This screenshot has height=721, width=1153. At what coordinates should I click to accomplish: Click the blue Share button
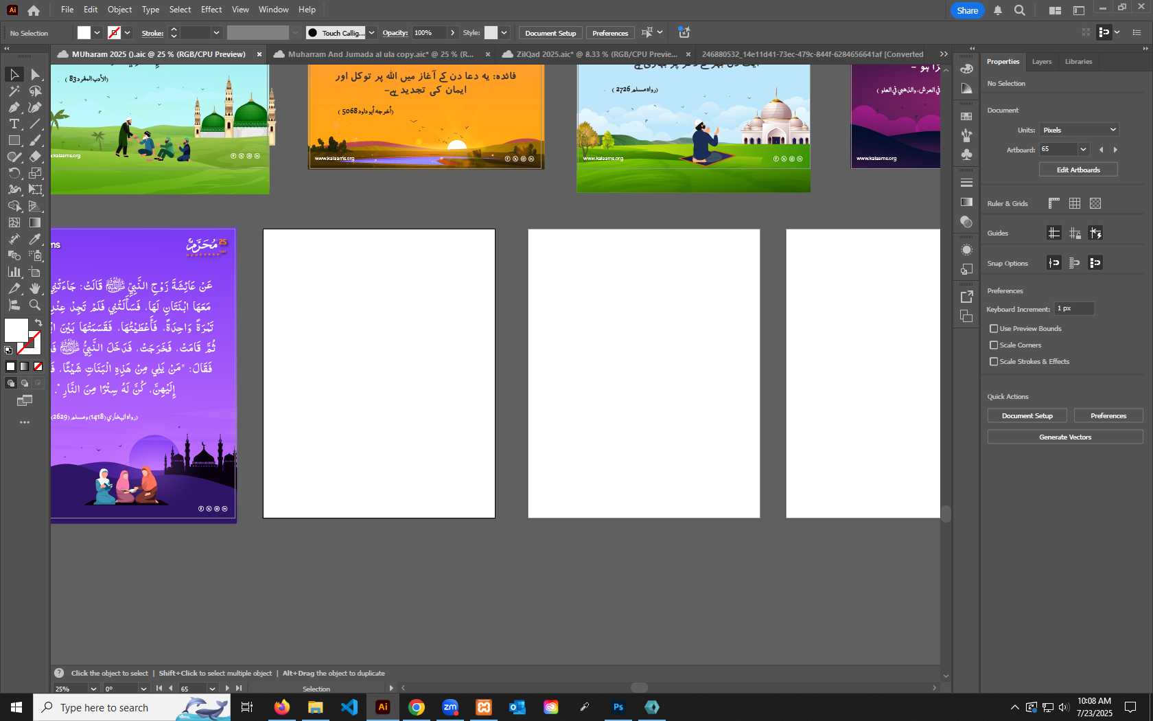[967, 10]
